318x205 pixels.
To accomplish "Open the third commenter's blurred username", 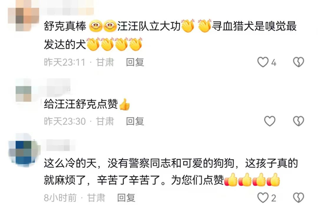I will click(x=60, y=145).
